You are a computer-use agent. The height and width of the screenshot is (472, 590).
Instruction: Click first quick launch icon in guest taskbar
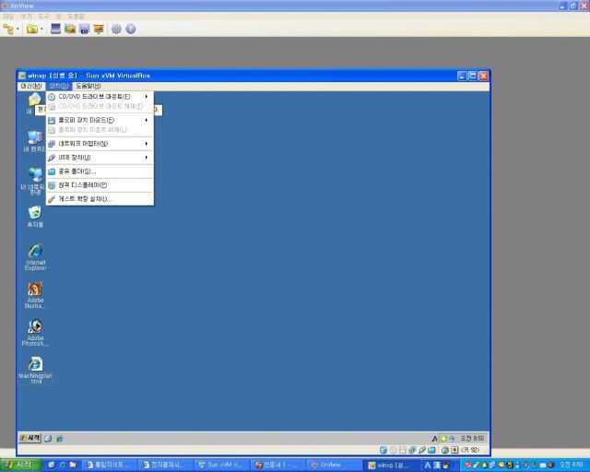click(48, 439)
